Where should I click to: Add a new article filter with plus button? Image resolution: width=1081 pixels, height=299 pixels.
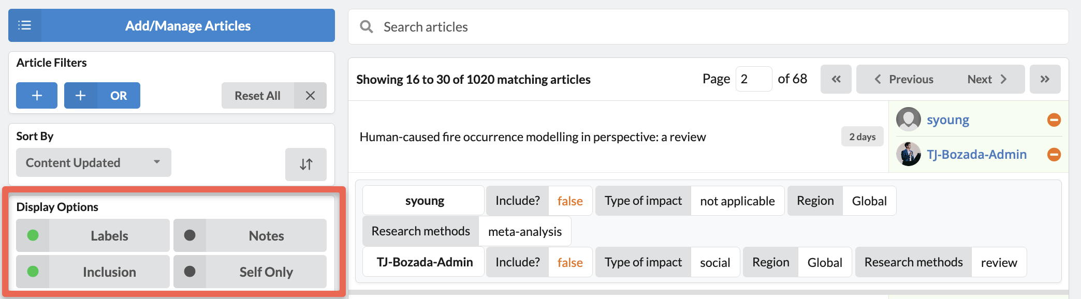pyautogui.click(x=37, y=96)
